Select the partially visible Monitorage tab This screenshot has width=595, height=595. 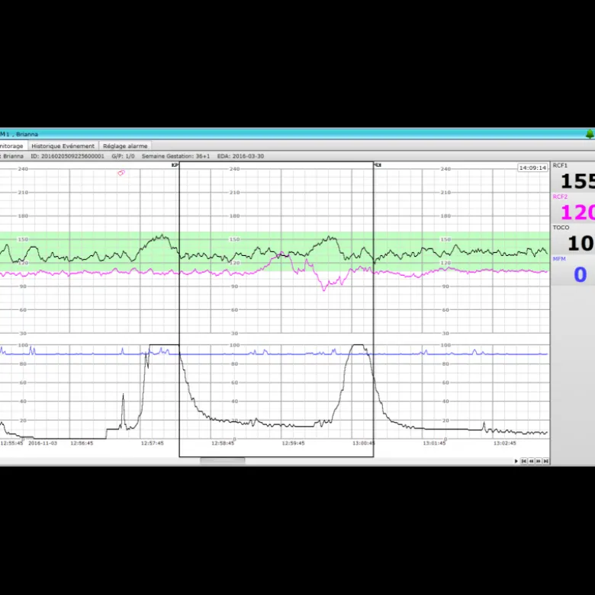click(x=12, y=146)
